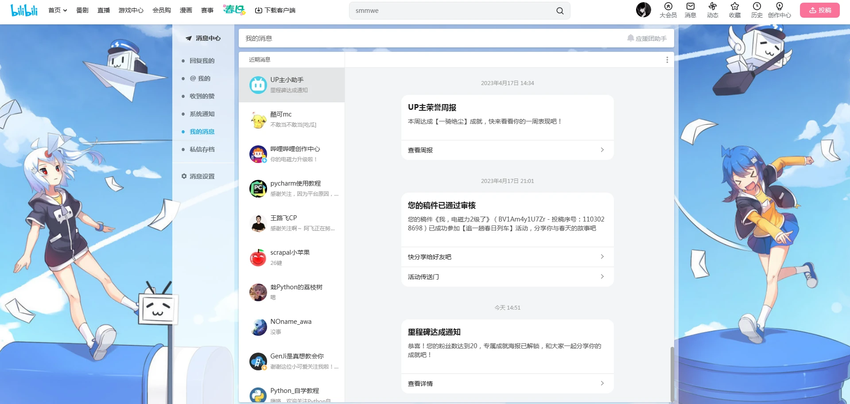
Task: Click 下载客户端 download link
Action: [275, 10]
